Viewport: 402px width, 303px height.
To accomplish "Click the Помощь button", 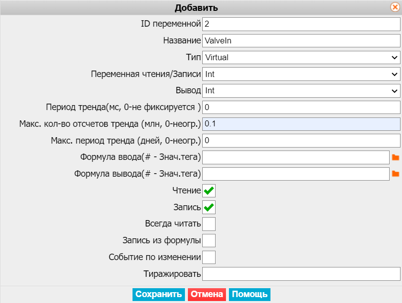I will [x=250, y=294].
